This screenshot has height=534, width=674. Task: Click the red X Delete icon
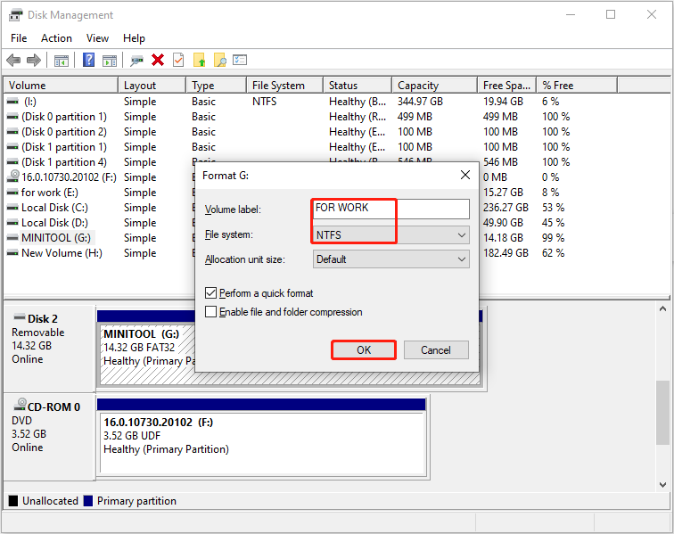pyautogui.click(x=158, y=60)
